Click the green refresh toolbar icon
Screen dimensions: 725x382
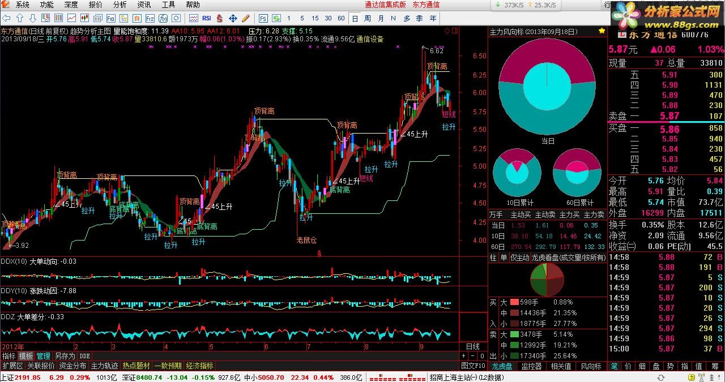tap(276, 18)
